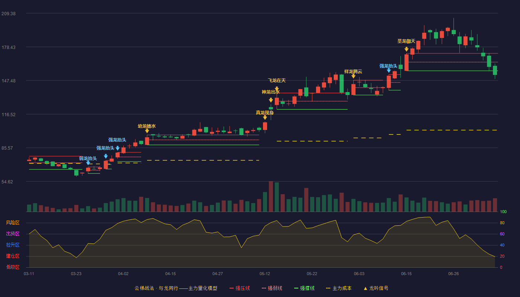The width and height of the screenshot is (520, 297).
Task: Click the 风险区 zone label
Action: 13,223
